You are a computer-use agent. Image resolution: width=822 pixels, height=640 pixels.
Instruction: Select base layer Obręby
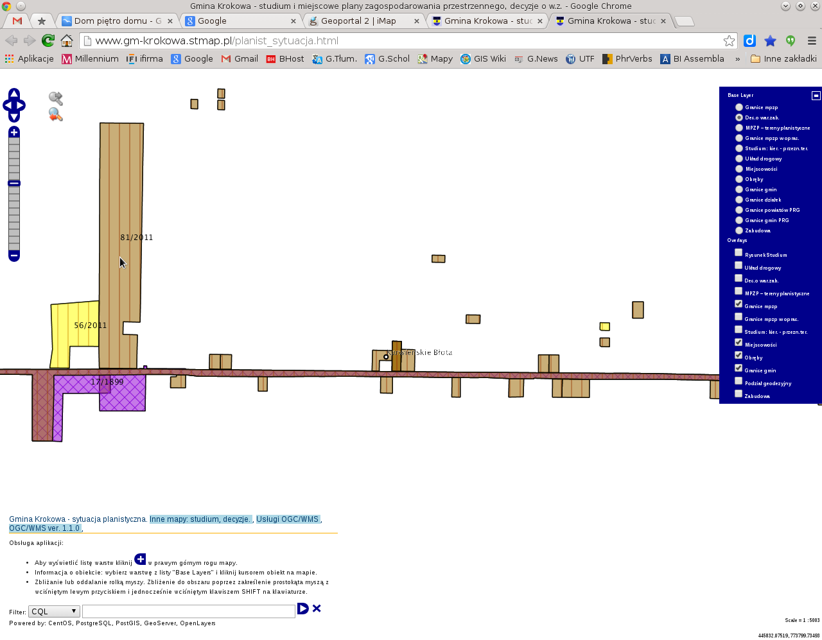click(x=739, y=179)
